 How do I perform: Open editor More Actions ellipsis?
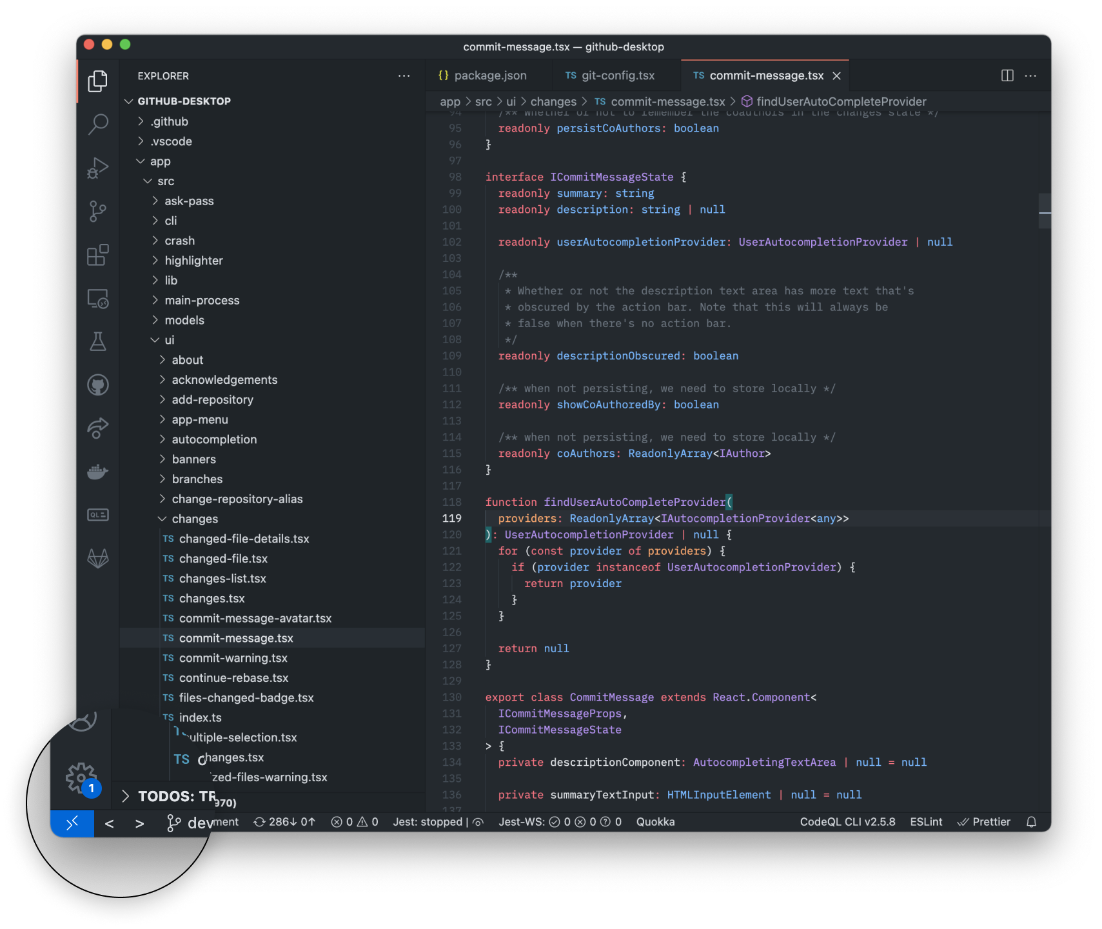pyautogui.click(x=1030, y=75)
